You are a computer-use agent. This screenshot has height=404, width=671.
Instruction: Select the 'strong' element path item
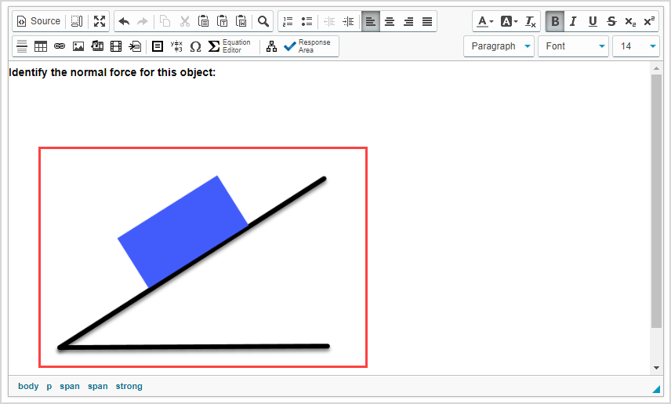point(129,386)
